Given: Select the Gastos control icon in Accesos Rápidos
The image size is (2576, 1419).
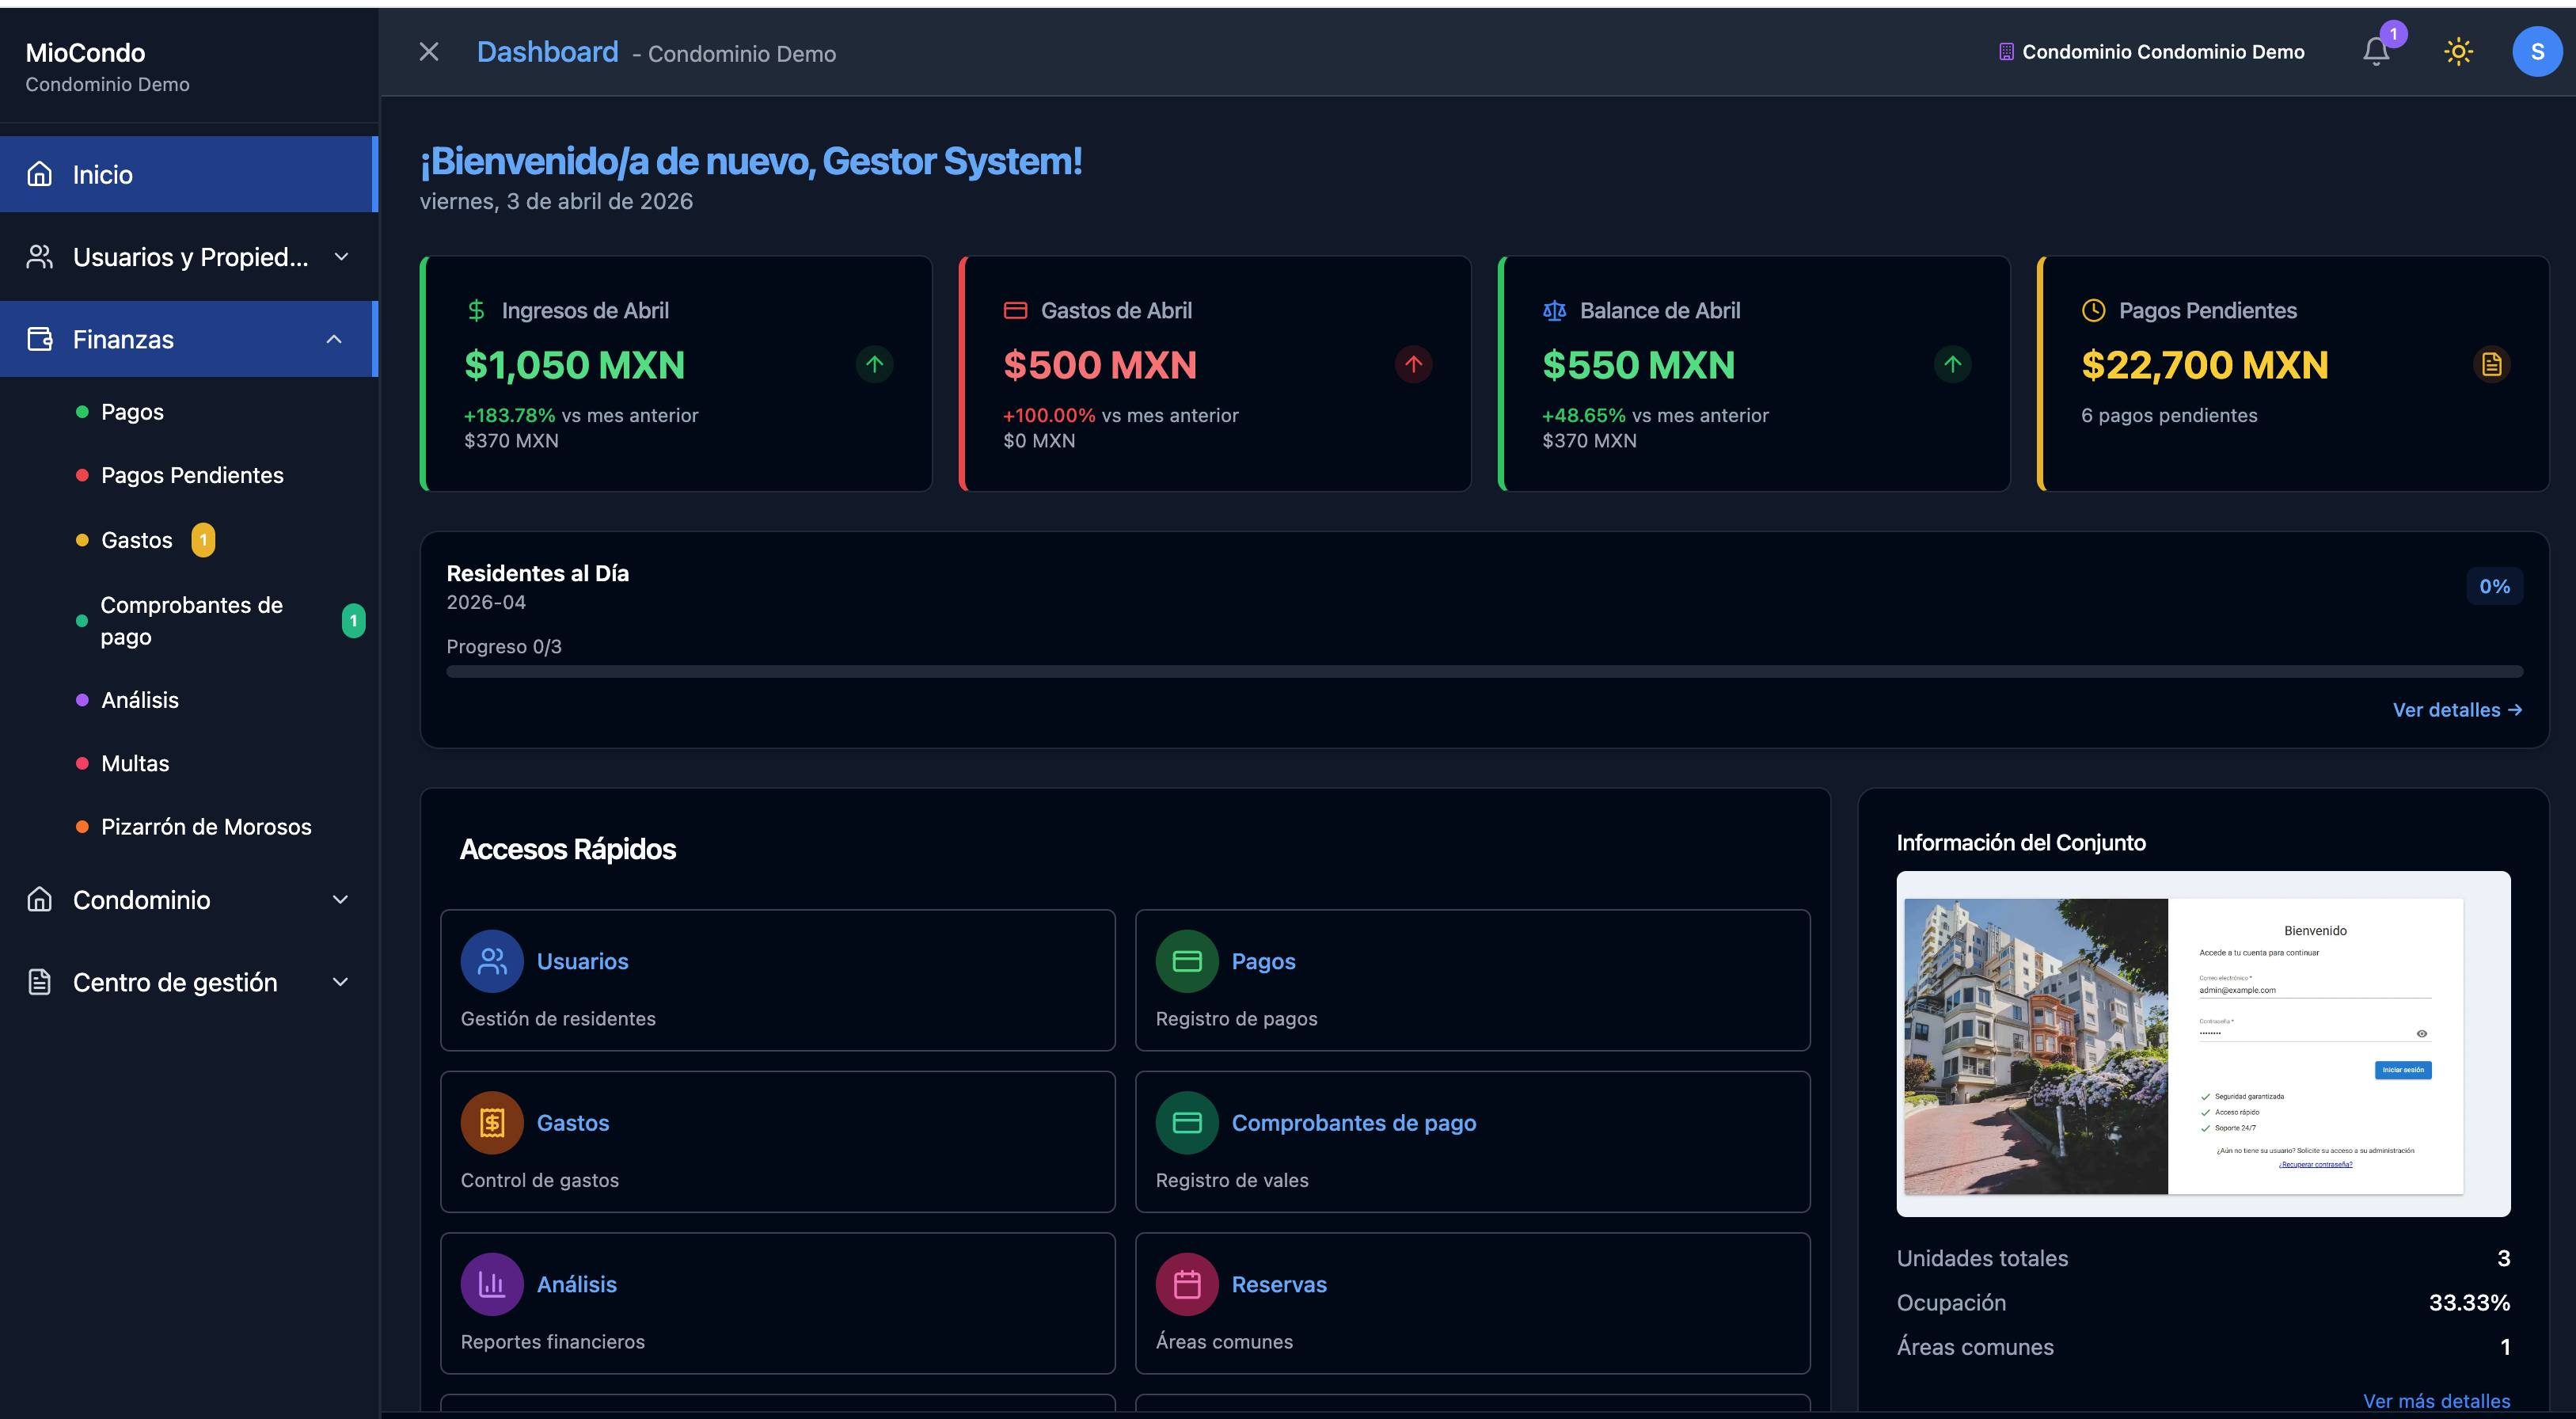Looking at the screenshot, I should (x=491, y=1122).
